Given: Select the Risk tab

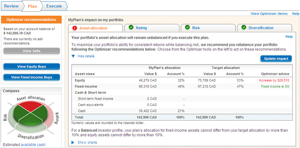Looking at the screenshot, I should (x=196, y=28).
